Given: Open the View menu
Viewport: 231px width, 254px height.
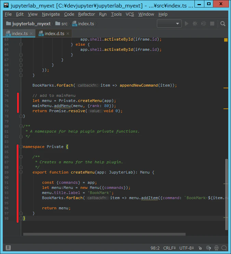Looking at the screenshot, I should coord(32,14).
